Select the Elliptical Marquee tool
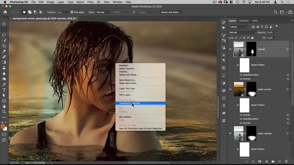The height and width of the screenshot is (165, 294). coord(4,29)
